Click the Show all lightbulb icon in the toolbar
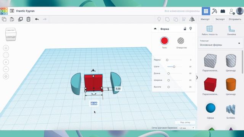The image size is (244, 137). pyautogui.click(x=159, y=19)
